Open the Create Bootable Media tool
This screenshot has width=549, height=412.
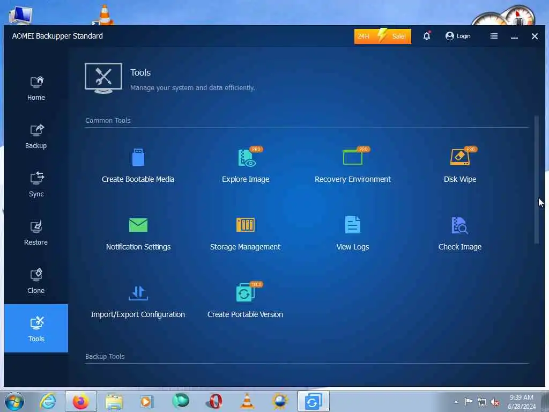(x=138, y=165)
